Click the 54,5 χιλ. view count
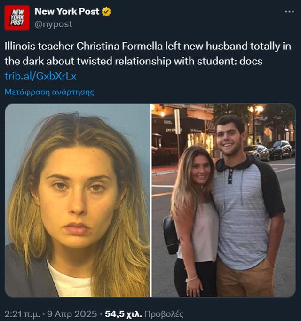Viewport: 301px width, 321px height. click(x=122, y=314)
